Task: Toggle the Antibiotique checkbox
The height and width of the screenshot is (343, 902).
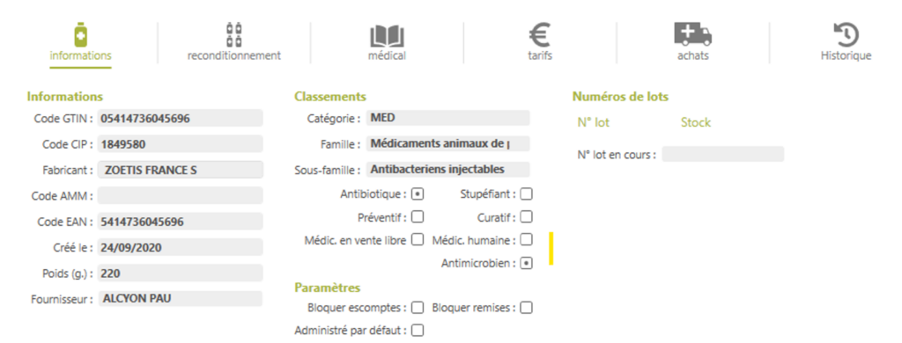Action: [418, 194]
